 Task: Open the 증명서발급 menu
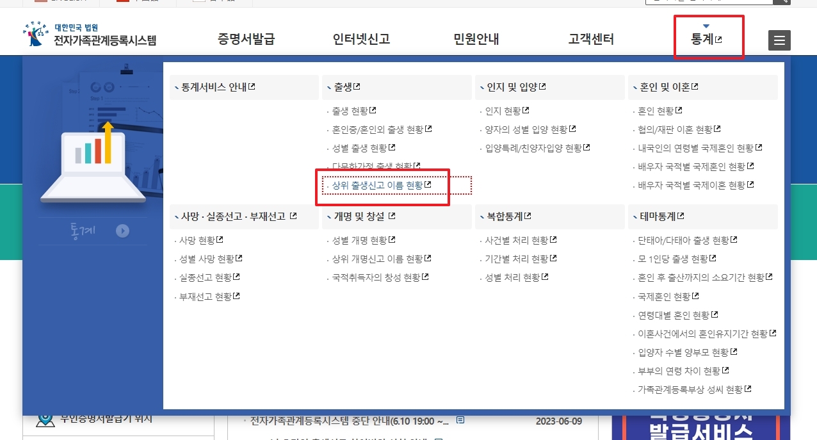pyautogui.click(x=248, y=39)
